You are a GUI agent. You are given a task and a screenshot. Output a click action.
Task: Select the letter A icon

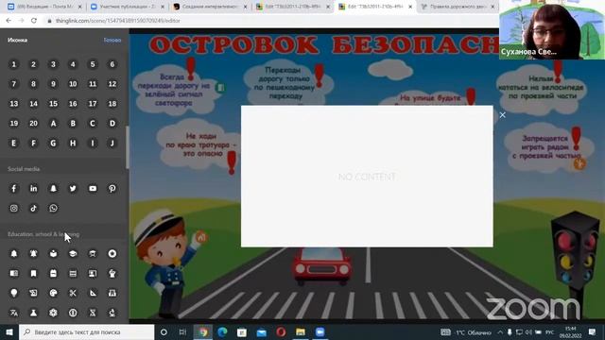pos(53,124)
